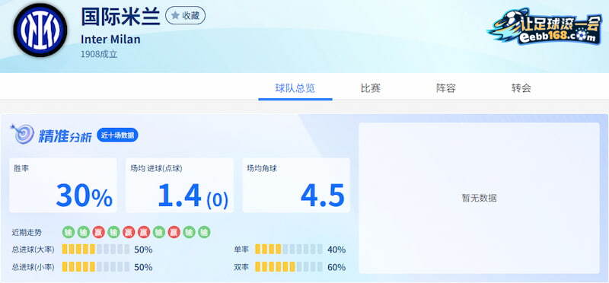Click the first result badge in 近期走势

tap(69, 233)
